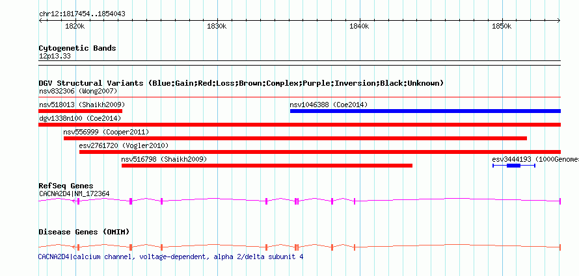Click the thin red nsv832306 variant line
The width and height of the screenshot is (579, 276).
[300, 97]
